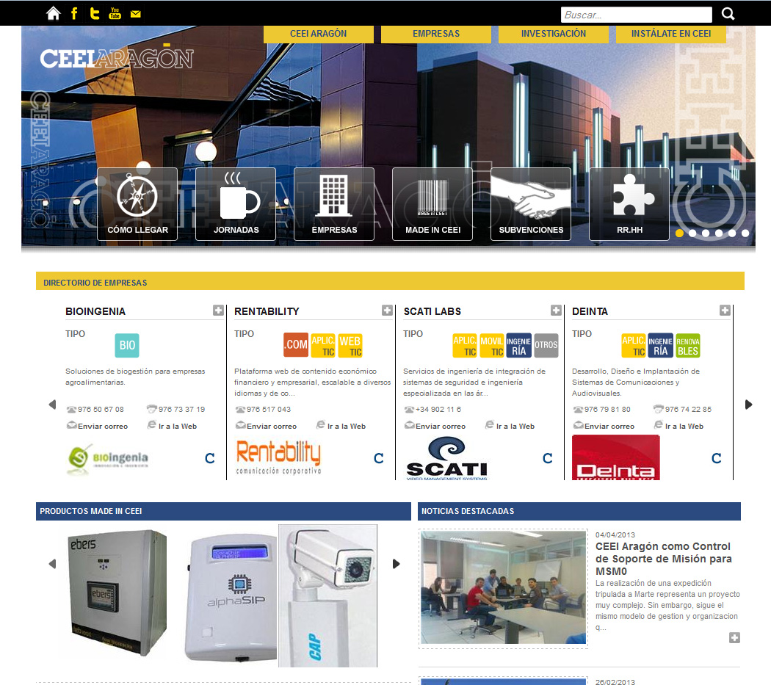
Task: Show next companies in directory
Action: pyautogui.click(x=749, y=405)
